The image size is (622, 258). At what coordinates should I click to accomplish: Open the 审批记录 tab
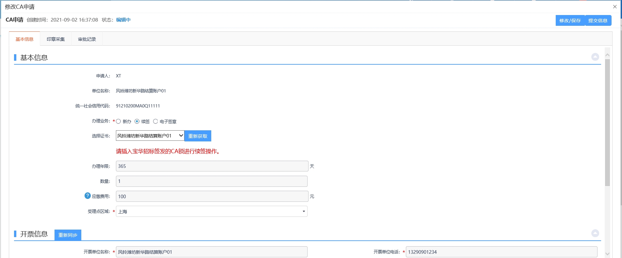click(x=87, y=39)
